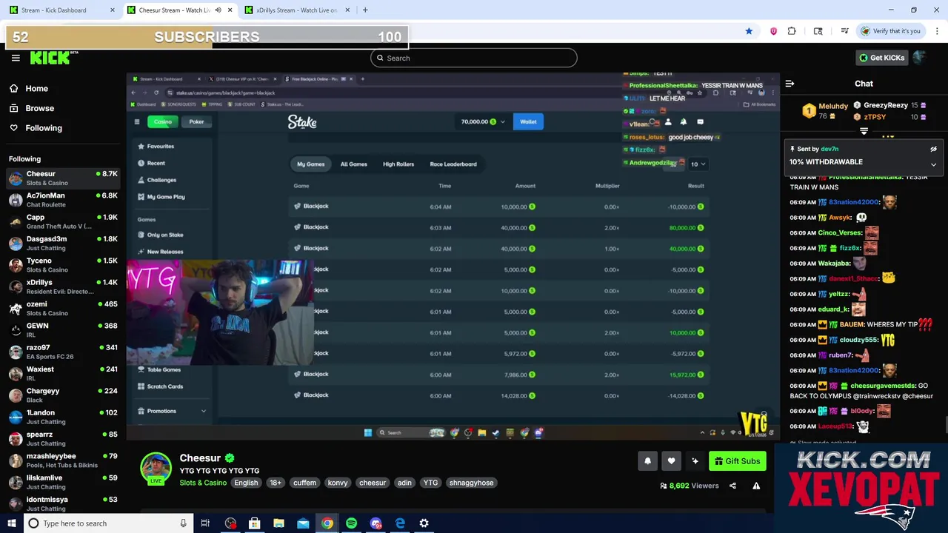Open ozemi channel in Following list
Image resolution: width=948 pixels, height=533 pixels.
coord(63,308)
